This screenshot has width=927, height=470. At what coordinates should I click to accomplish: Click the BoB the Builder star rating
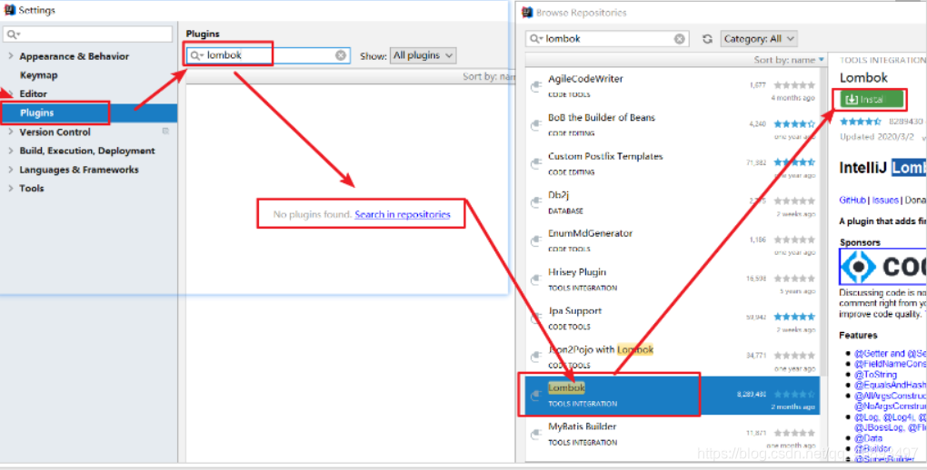[x=794, y=124]
